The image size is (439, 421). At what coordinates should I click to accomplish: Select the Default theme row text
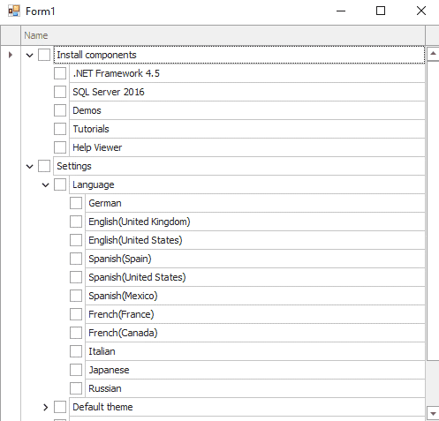tap(102, 407)
